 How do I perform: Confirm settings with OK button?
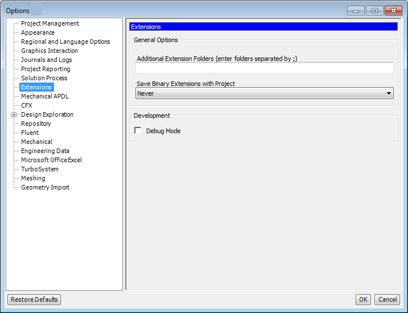tap(363, 299)
